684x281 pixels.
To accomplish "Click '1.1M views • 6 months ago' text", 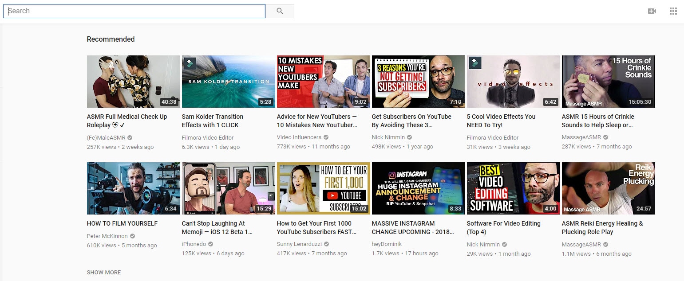I will click(x=597, y=254).
